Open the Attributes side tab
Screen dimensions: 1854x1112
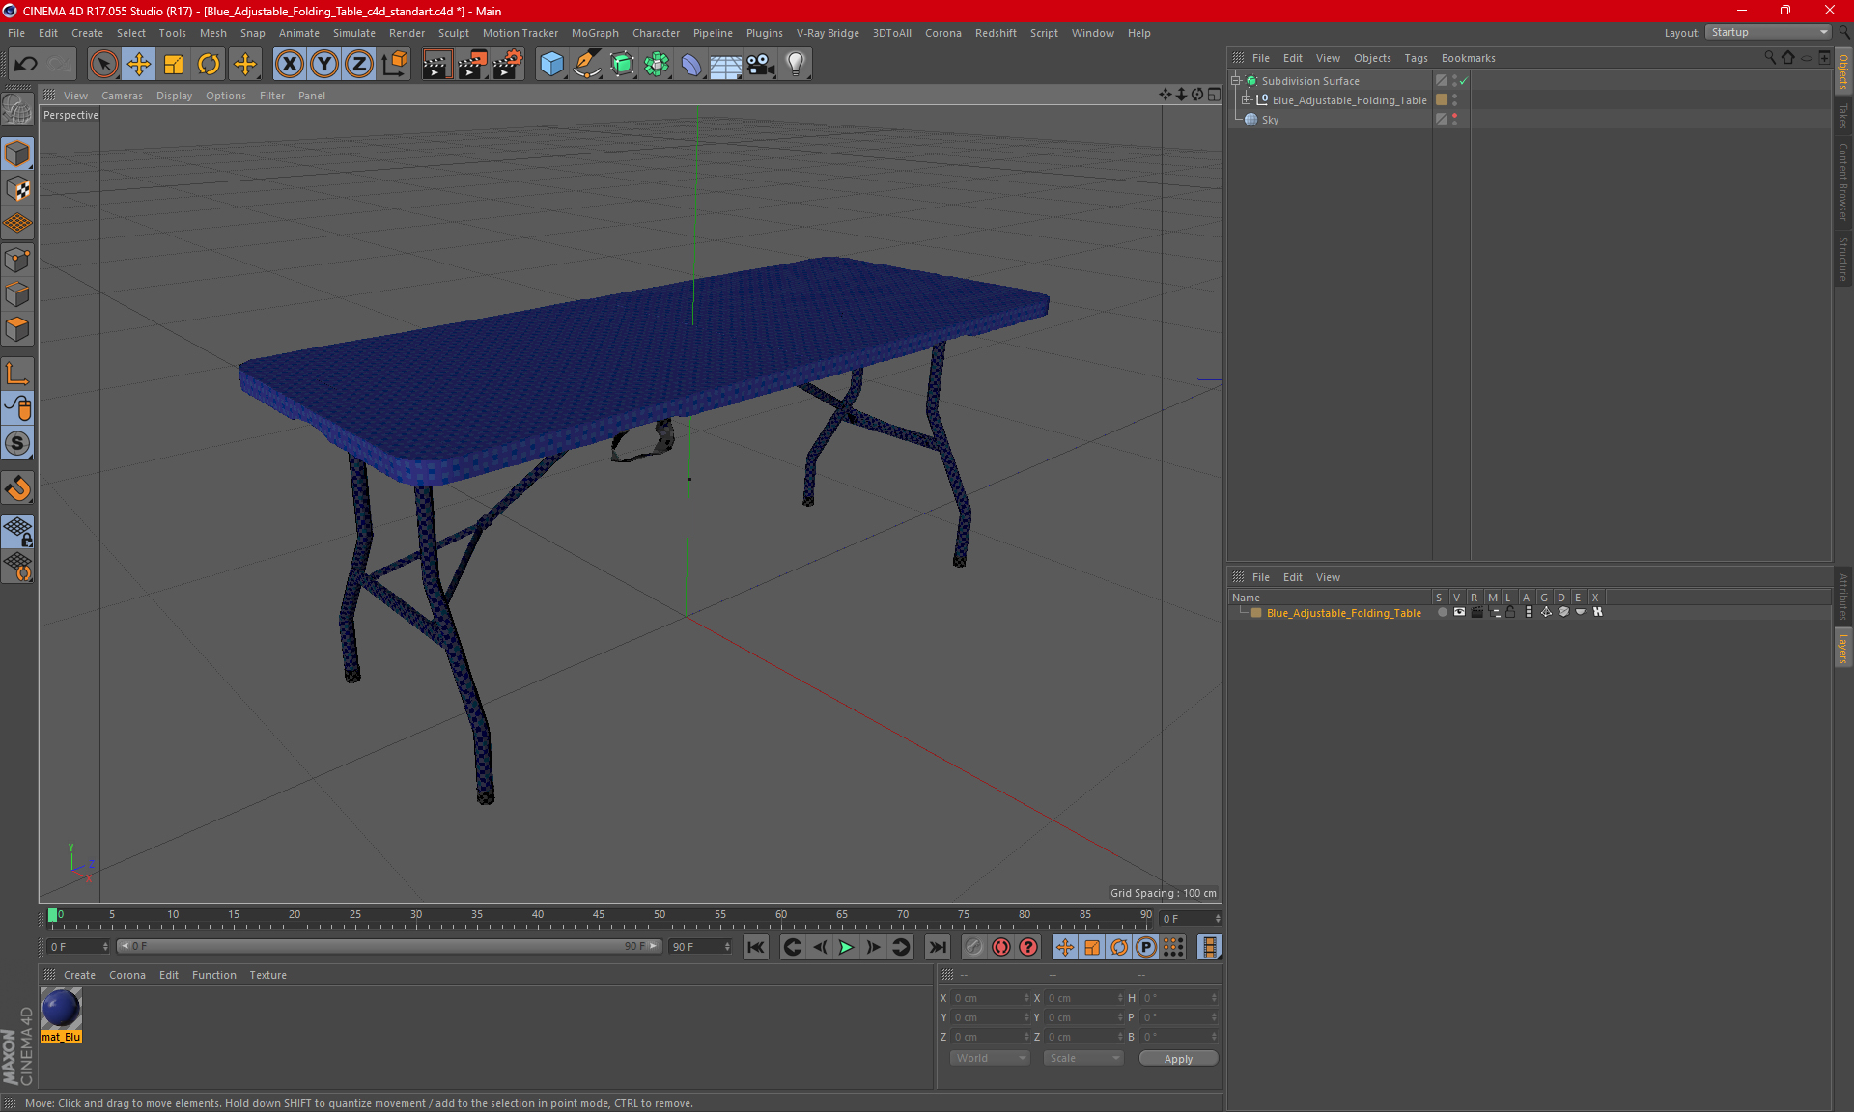1843,597
